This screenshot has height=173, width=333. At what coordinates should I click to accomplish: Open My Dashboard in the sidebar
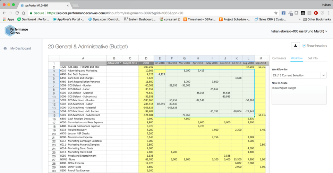[x=20, y=49]
